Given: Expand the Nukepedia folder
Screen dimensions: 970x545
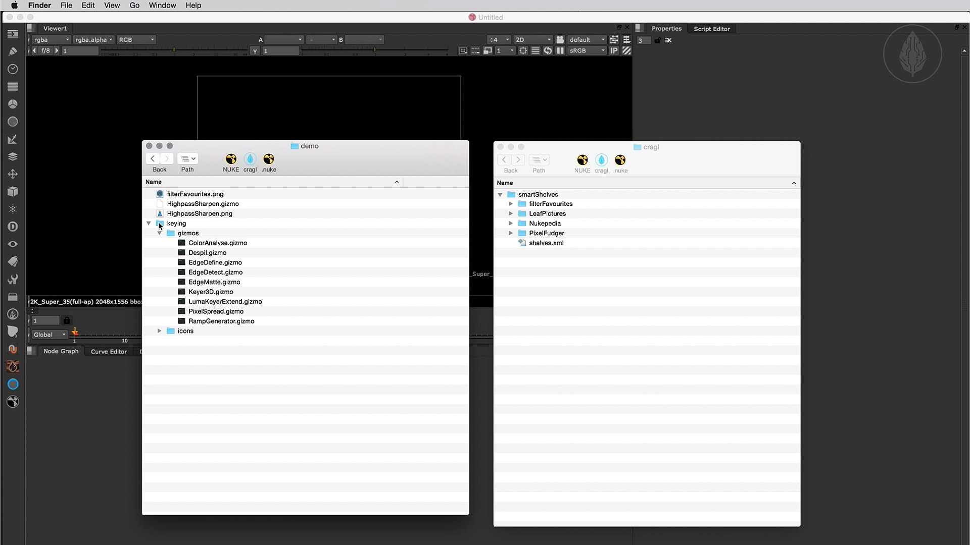Looking at the screenshot, I should 511,224.
